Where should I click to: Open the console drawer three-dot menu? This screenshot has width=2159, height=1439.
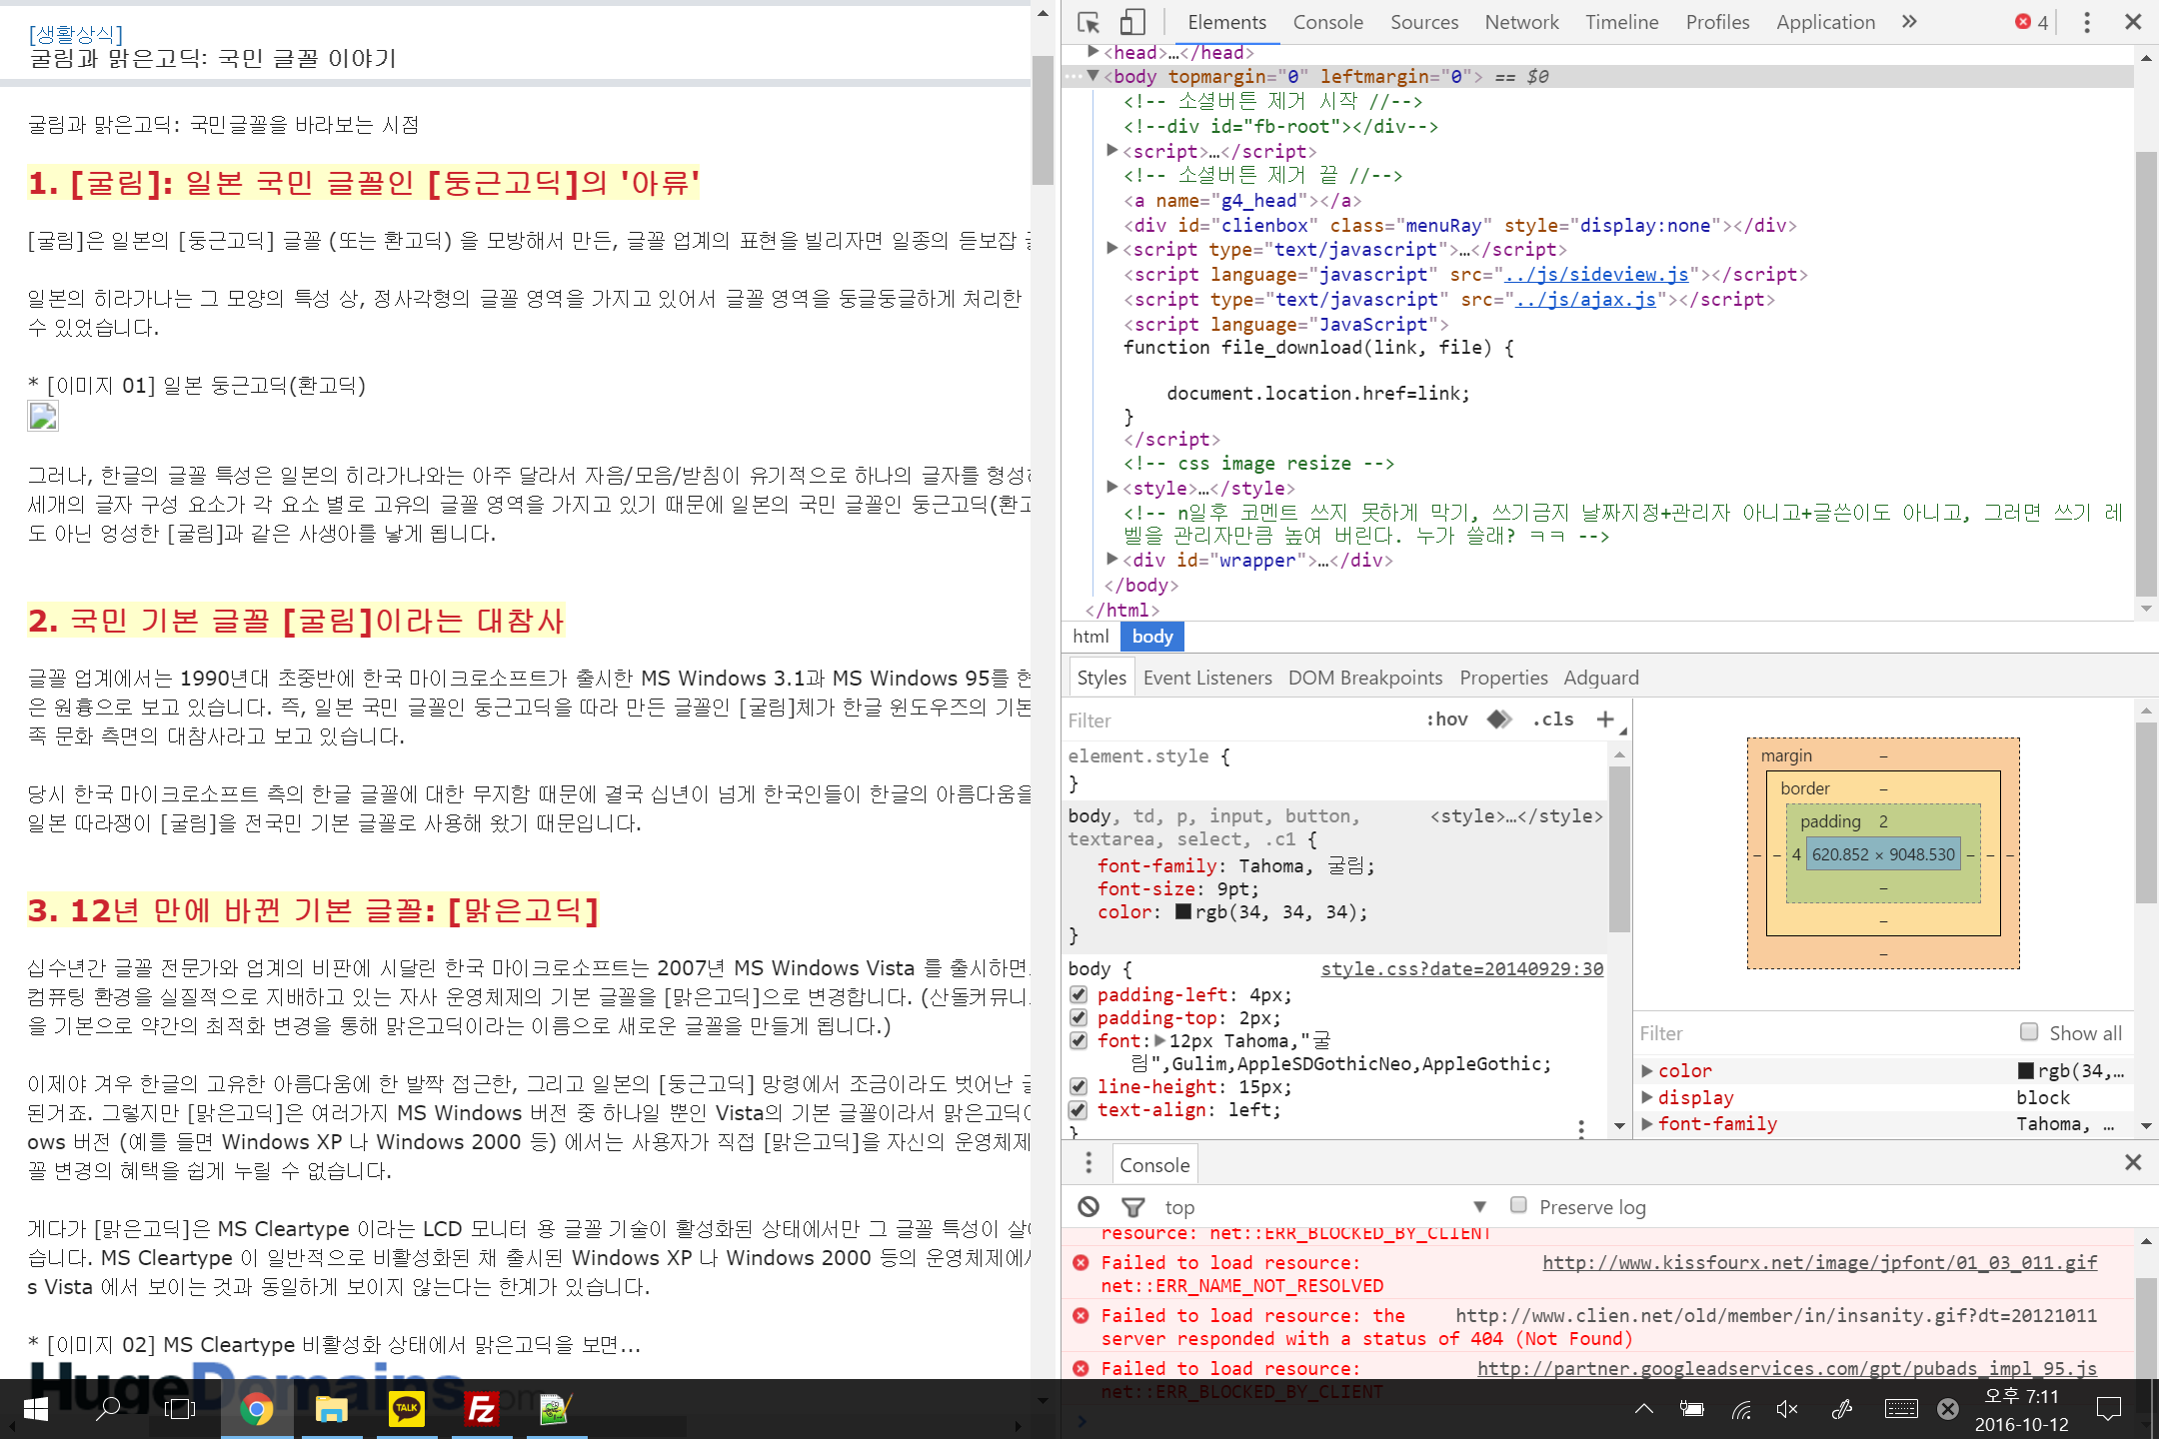(1088, 1163)
